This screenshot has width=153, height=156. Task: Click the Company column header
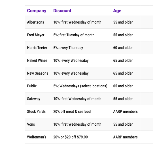(x=37, y=11)
